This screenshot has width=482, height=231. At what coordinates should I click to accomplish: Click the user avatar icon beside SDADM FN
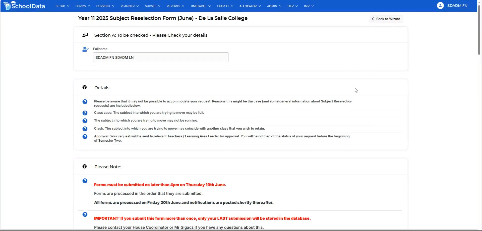[x=440, y=6]
